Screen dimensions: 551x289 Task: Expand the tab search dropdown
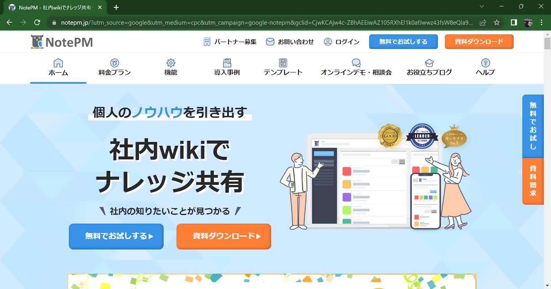tap(482, 6)
